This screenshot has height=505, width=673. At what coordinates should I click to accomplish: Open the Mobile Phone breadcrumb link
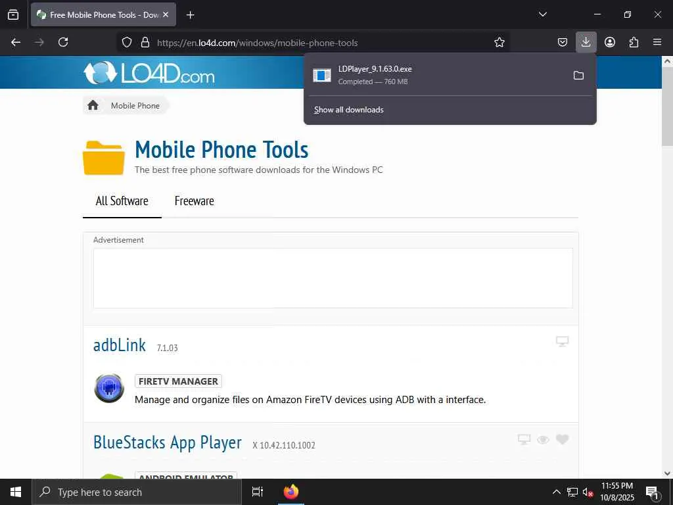[x=135, y=106]
